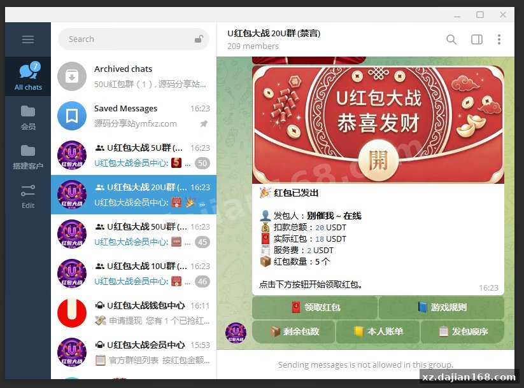Viewport: 524px width, 388px height.
Task: Click the Search input field
Action: click(x=134, y=39)
